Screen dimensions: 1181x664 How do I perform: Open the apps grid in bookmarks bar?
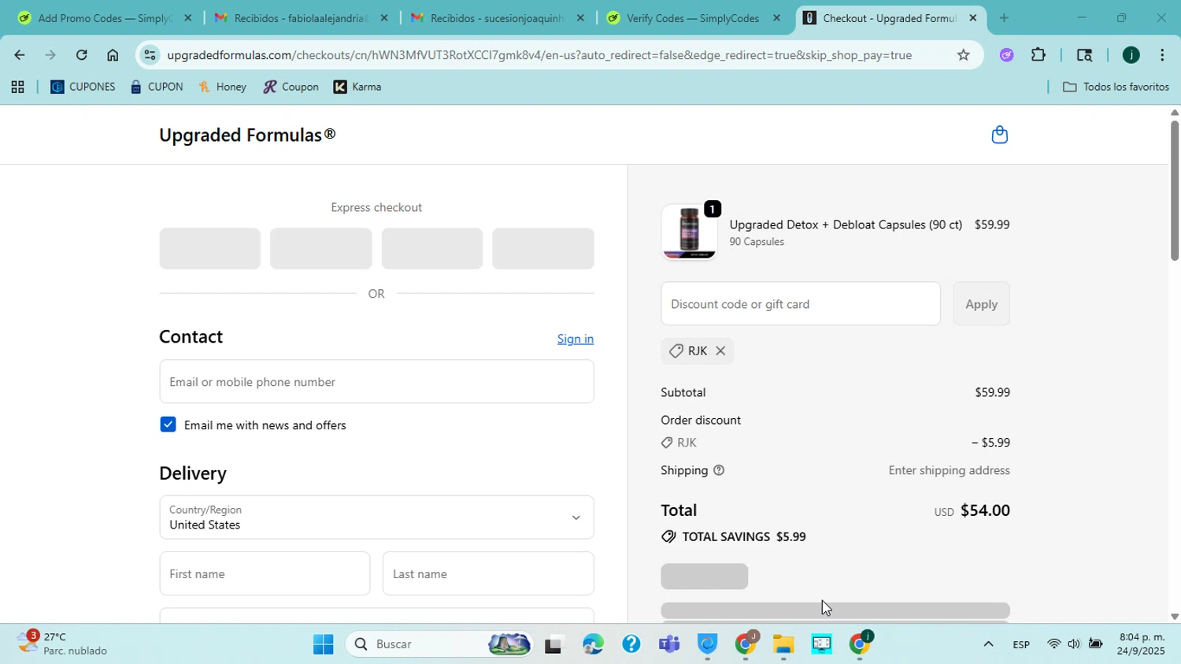click(17, 87)
